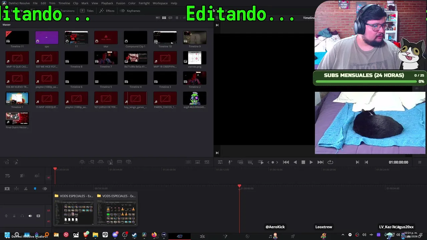
Task: Select the Timeline 11 thumbnail
Action: (17, 38)
